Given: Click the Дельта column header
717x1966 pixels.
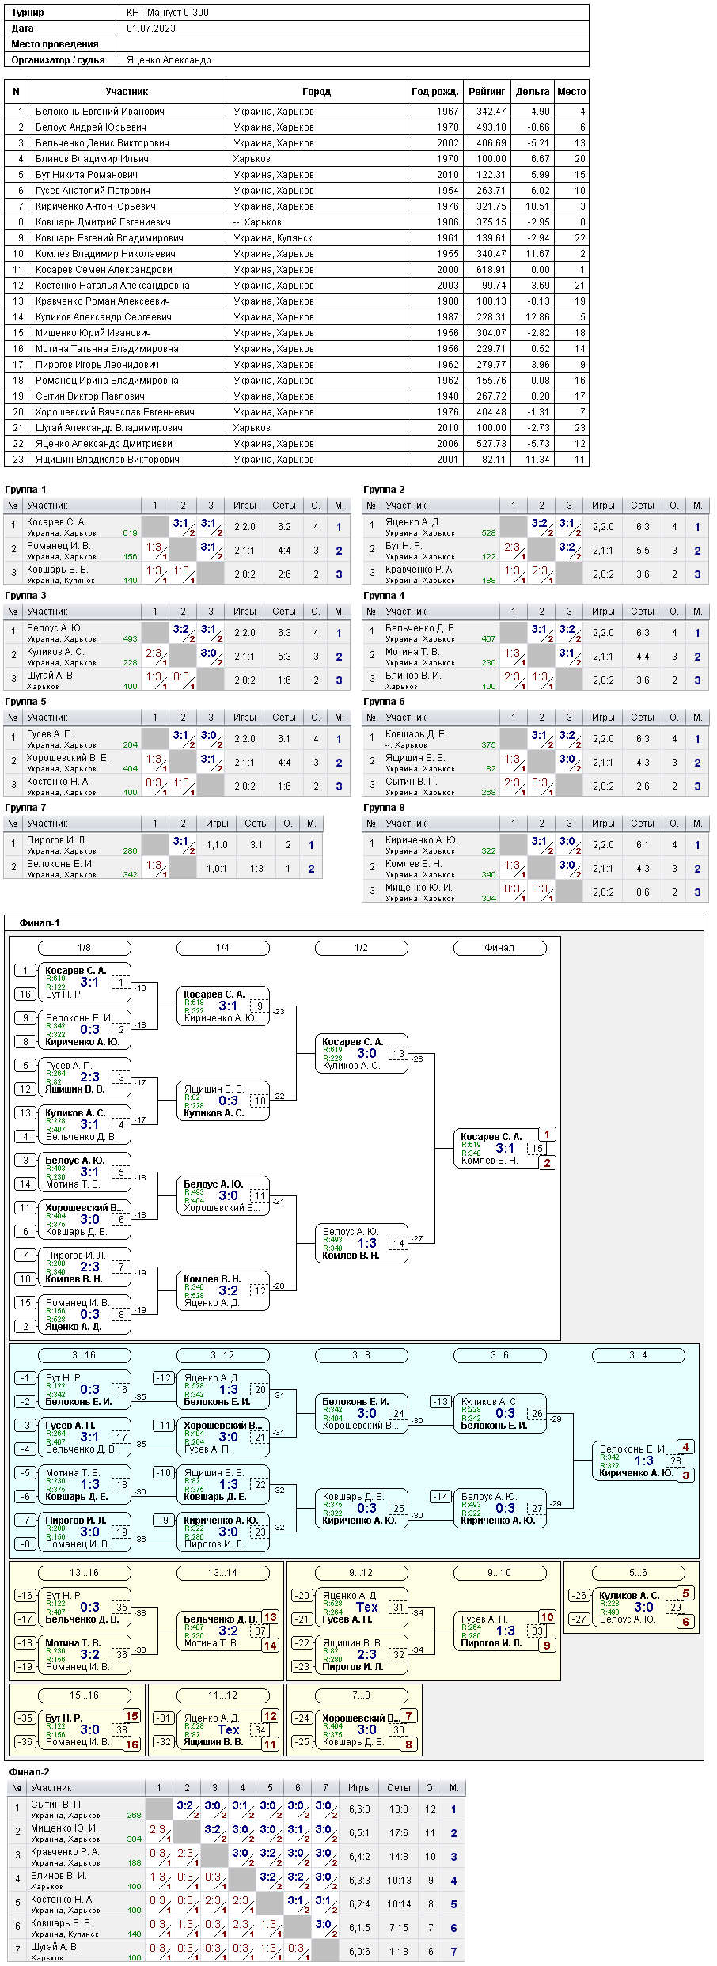Looking at the screenshot, I should [x=533, y=92].
